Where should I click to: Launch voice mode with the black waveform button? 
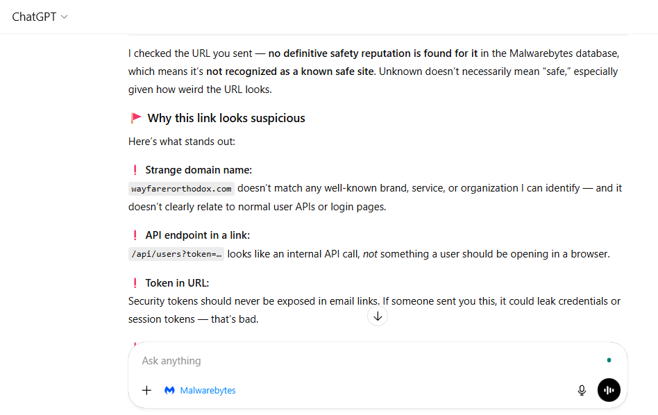tap(609, 390)
